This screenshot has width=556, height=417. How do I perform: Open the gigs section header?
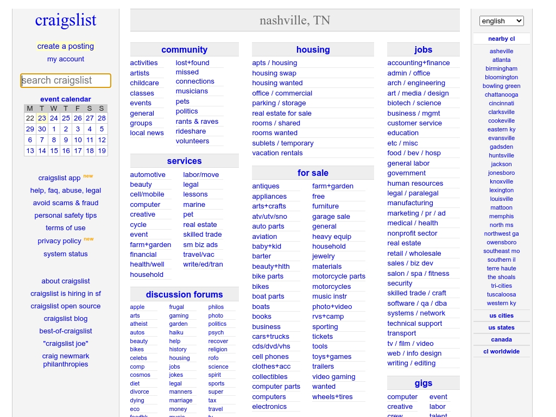[424, 383]
